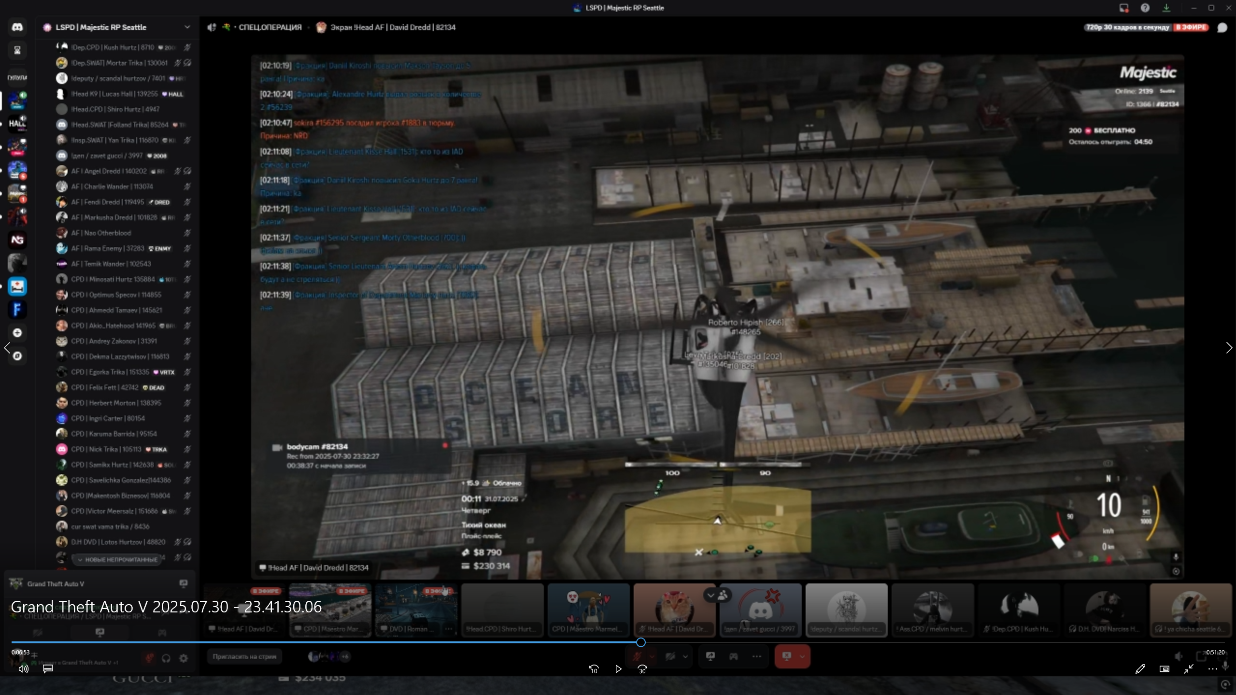Open the Discover servers compass icon
This screenshot has height=695, width=1236.
[x=17, y=356]
